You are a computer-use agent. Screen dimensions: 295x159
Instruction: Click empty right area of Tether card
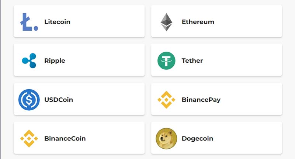(251, 61)
